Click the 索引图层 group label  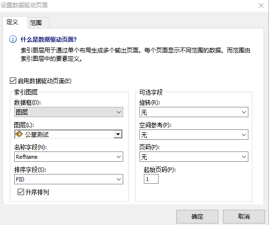click(26, 92)
